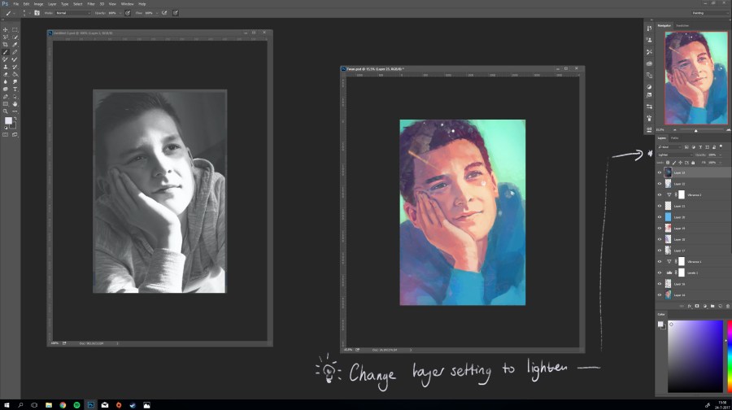Select the Type tool in the toolbox
The width and height of the screenshot is (732, 410).
[15, 89]
